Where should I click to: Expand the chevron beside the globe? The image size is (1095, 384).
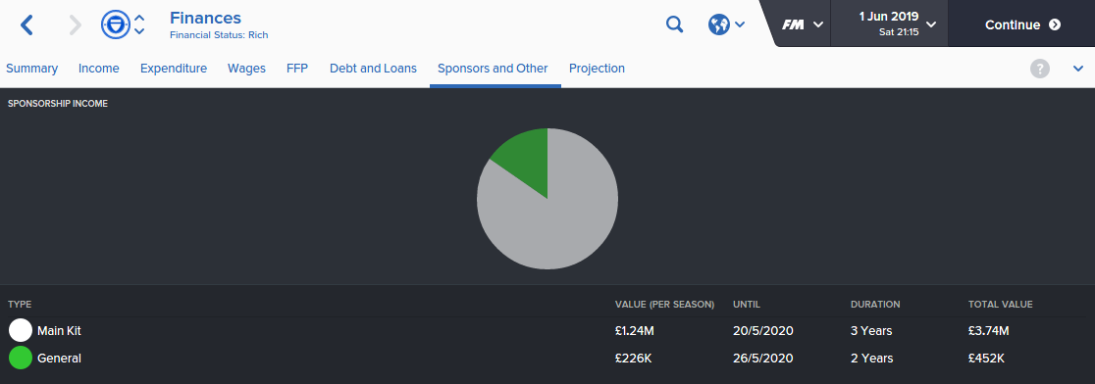740,25
